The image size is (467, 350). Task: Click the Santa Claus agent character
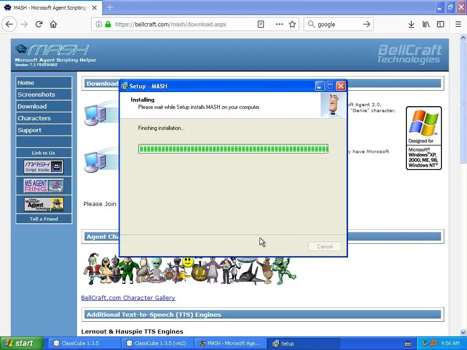point(92,269)
